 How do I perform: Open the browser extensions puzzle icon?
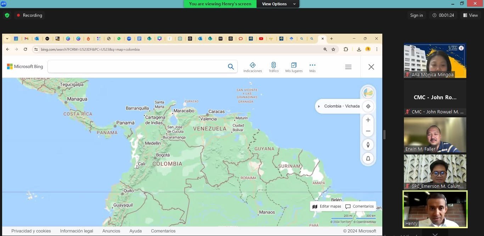(346, 50)
